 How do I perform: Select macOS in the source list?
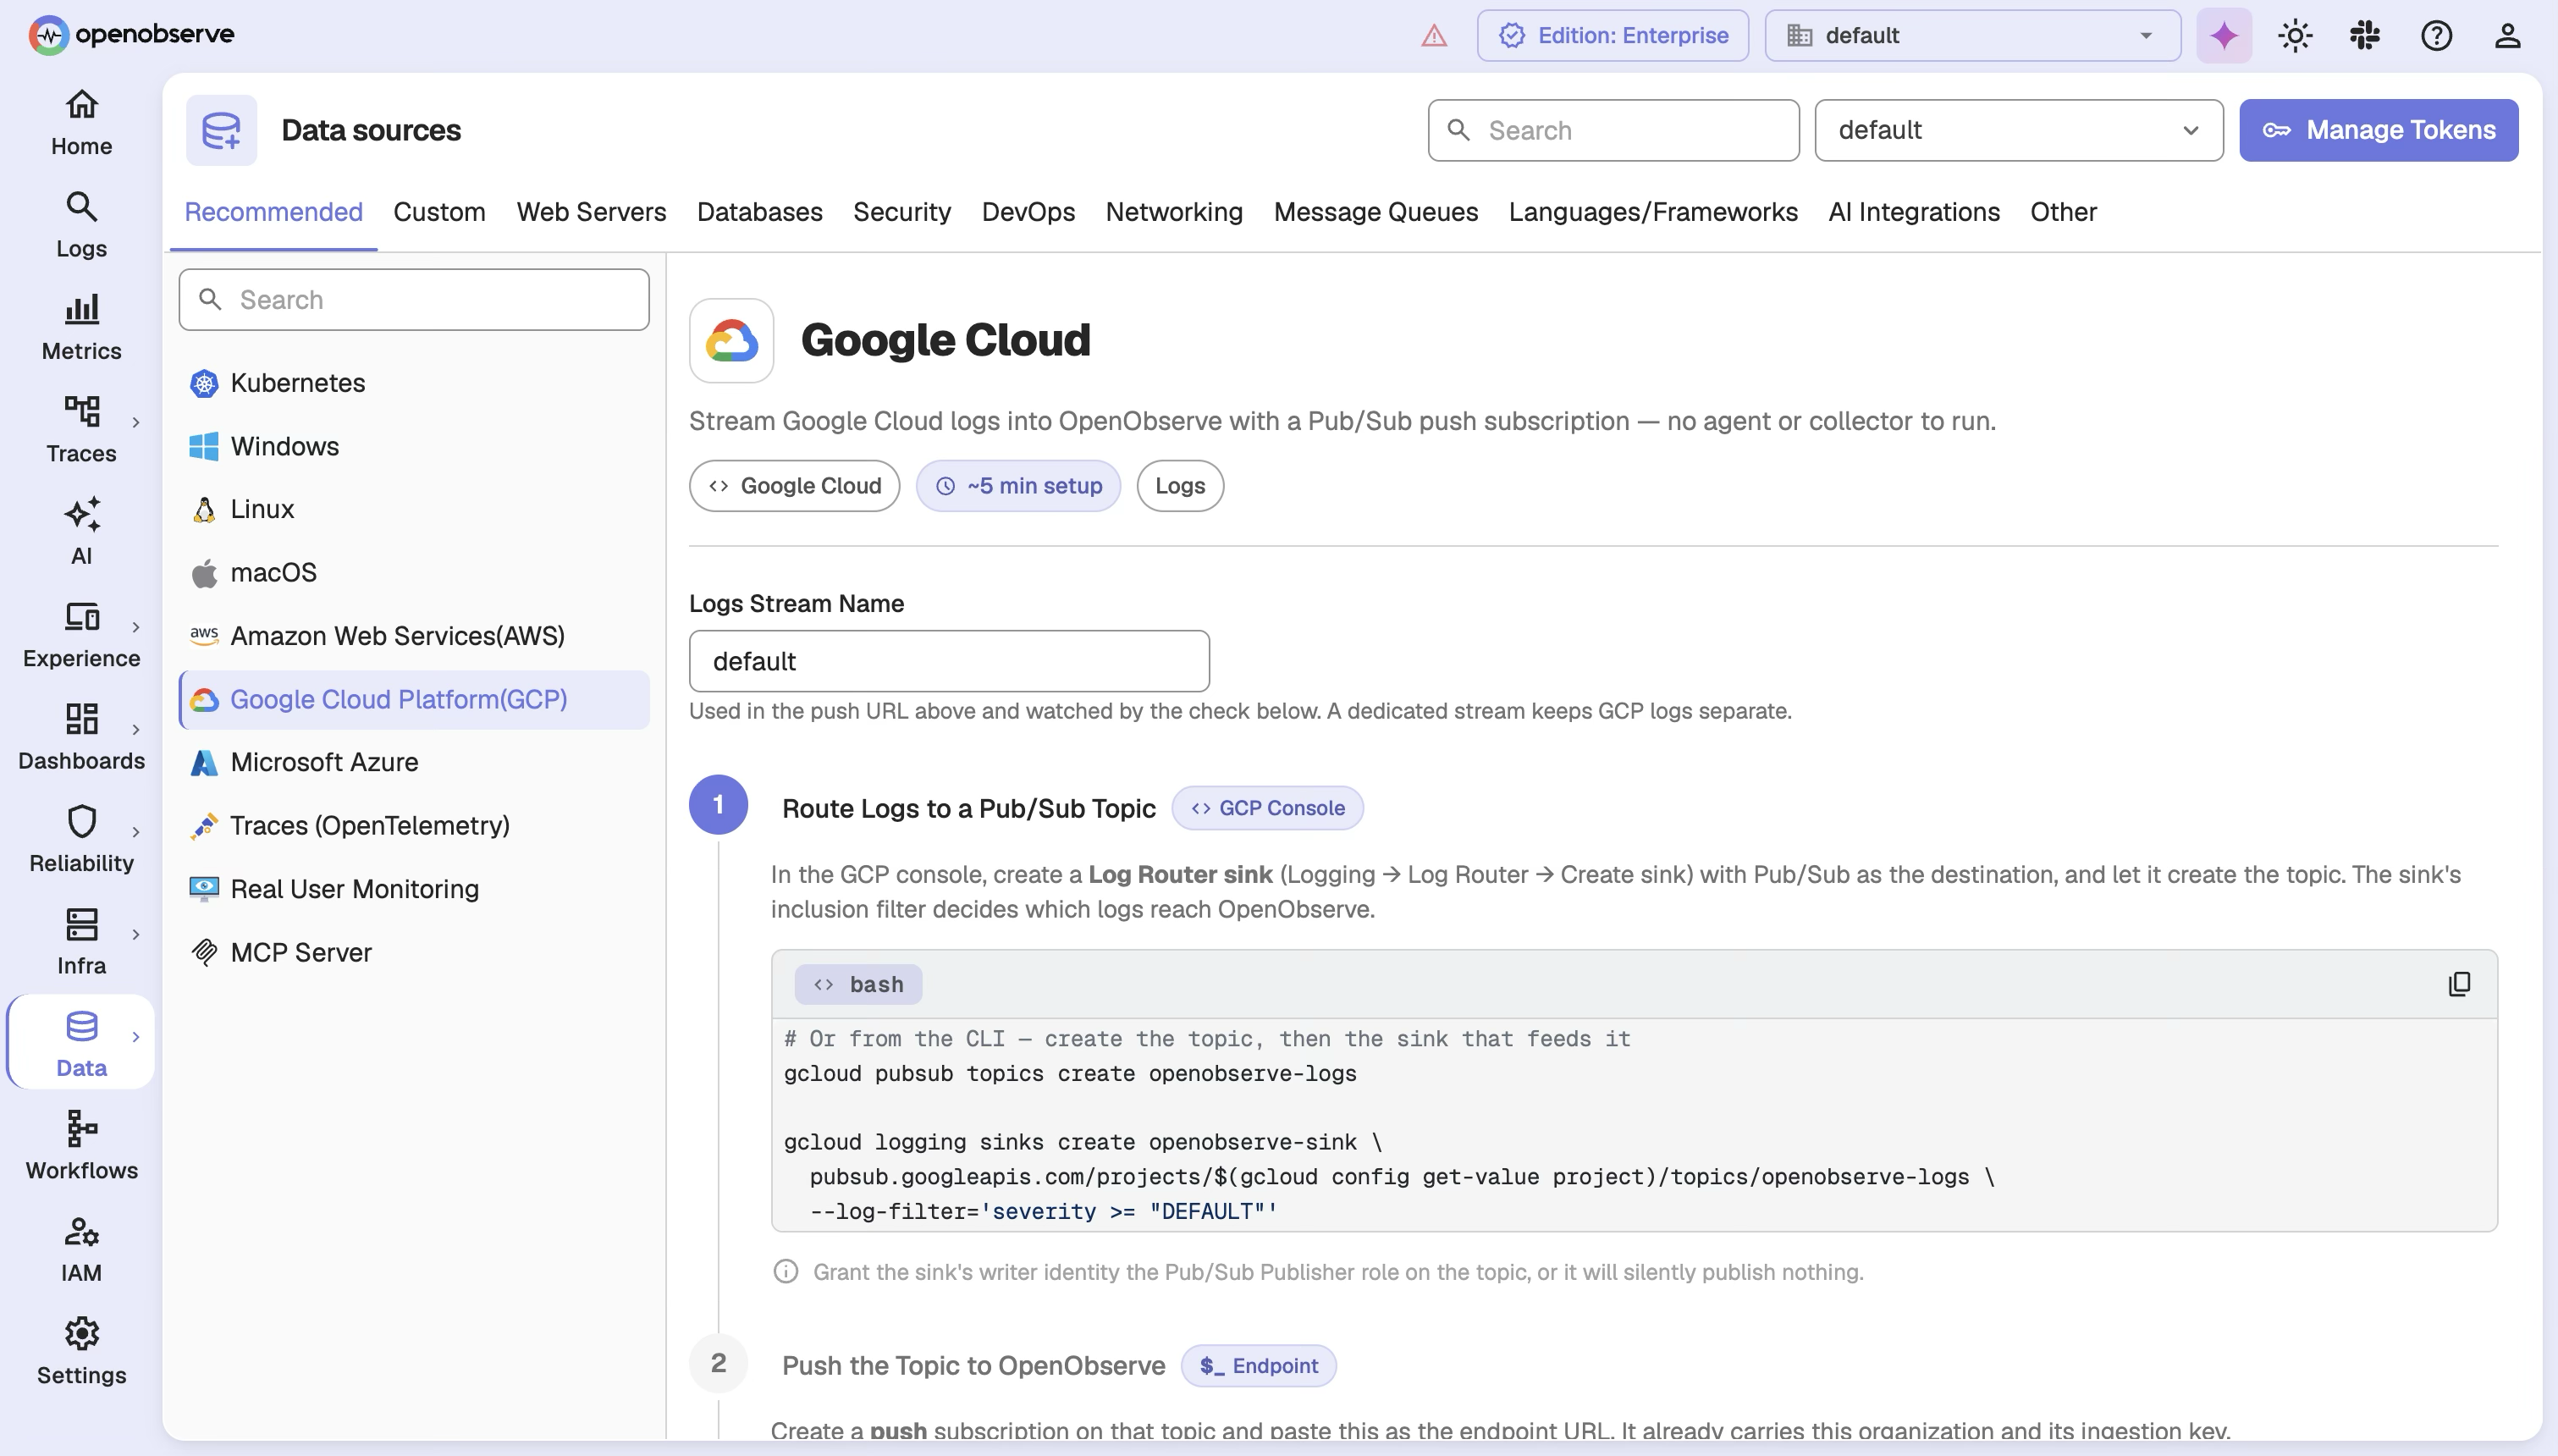pyautogui.click(x=414, y=573)
